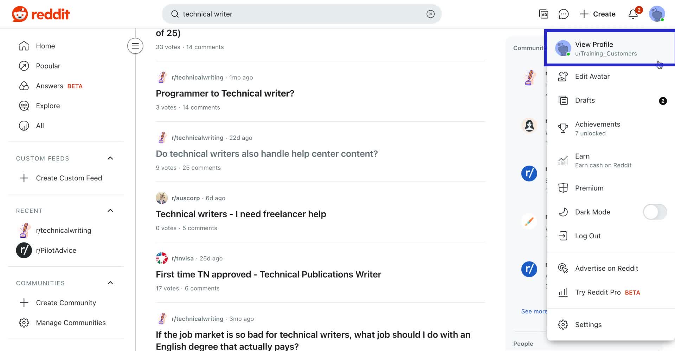This screenshot has width=675, height=351.
Task: Open the chat messages icon
Action: tap(564, 14)
